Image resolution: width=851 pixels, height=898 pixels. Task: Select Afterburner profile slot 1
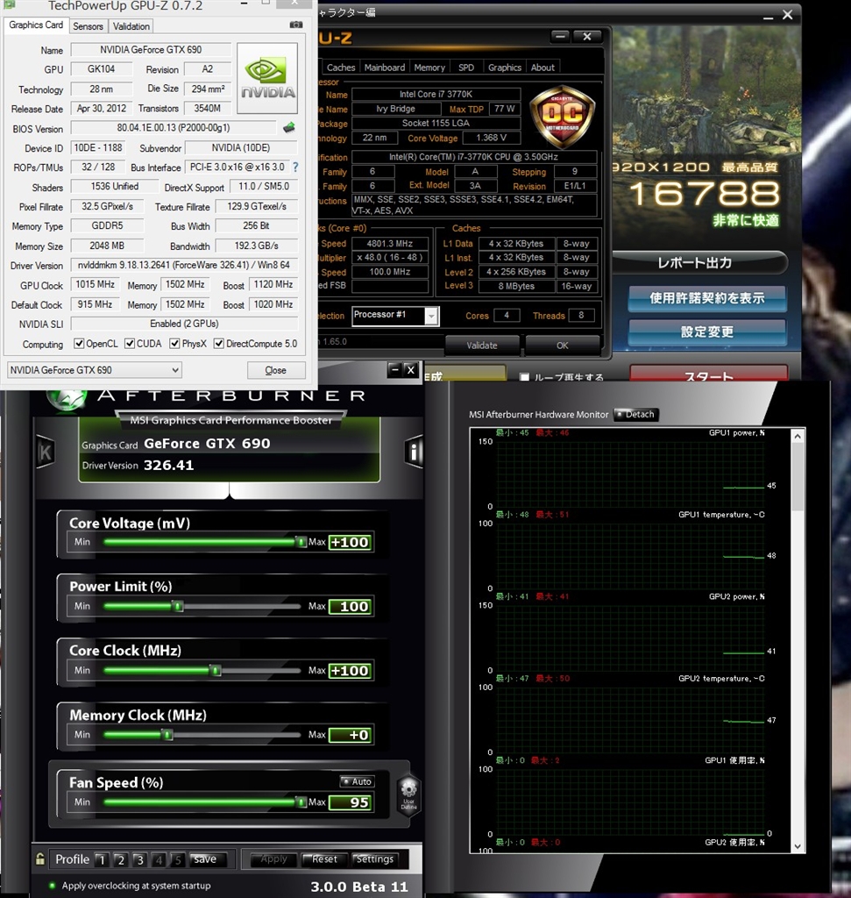click(102, 859)
